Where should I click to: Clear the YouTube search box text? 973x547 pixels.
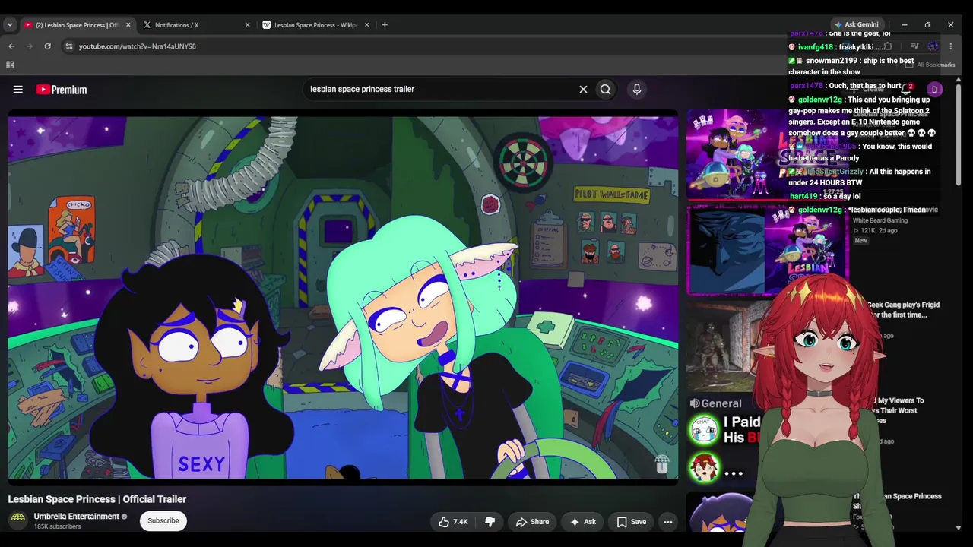click(x=583, y=90)
